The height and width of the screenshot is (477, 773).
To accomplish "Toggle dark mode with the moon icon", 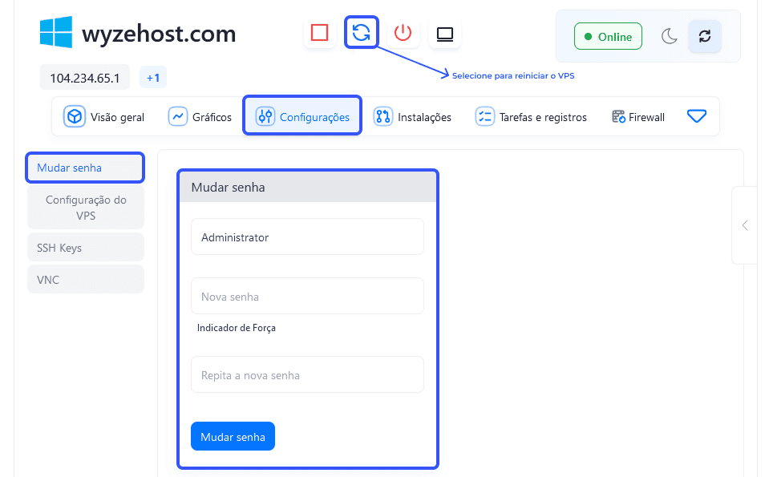I will (x=669, y=36).
